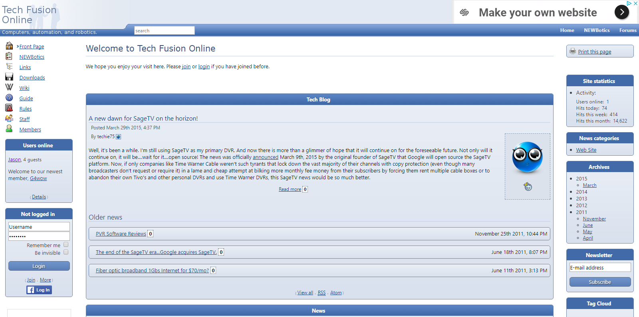Enable the Remember me checkbox

(66, 245)
